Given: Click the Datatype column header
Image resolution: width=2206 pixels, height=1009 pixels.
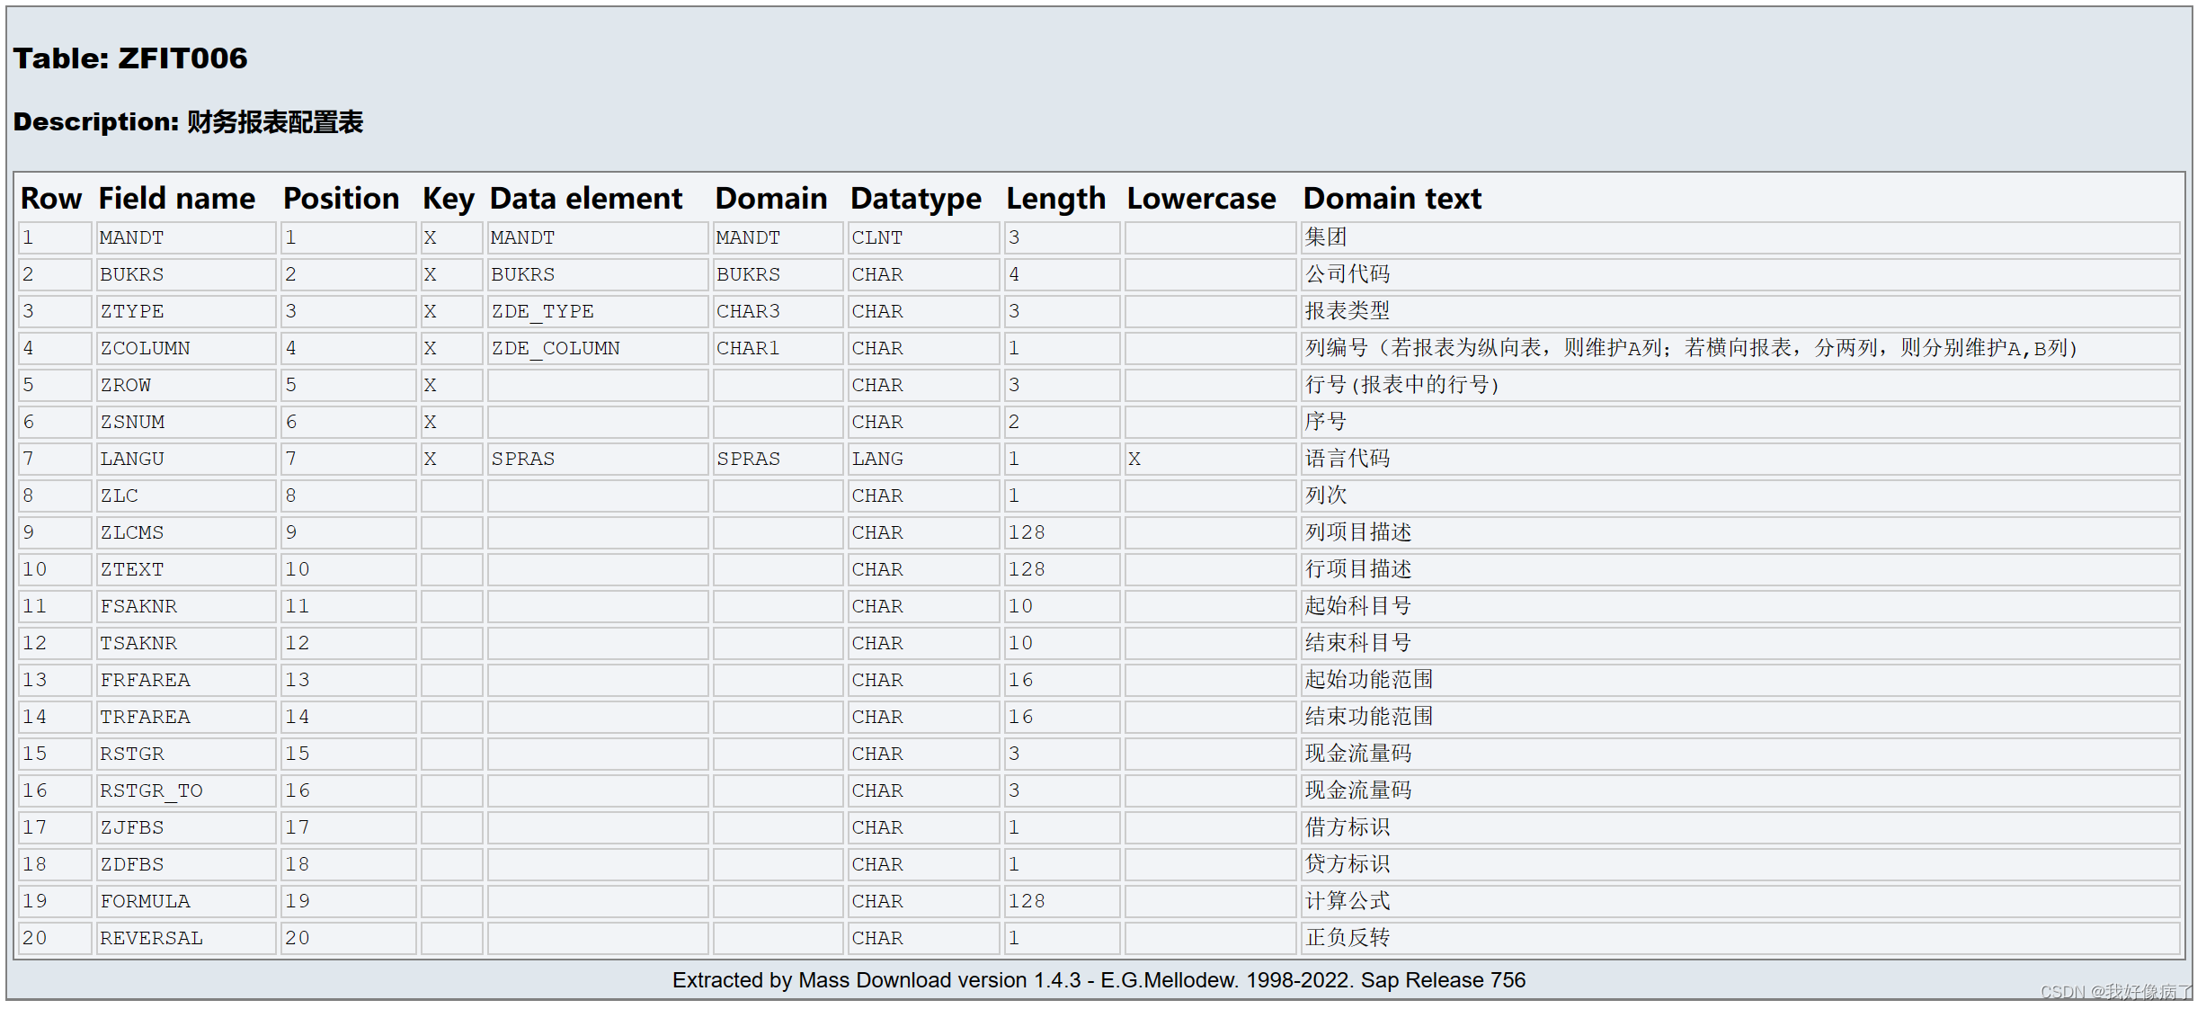Looking at the screenshot, I should coord(915,199).
